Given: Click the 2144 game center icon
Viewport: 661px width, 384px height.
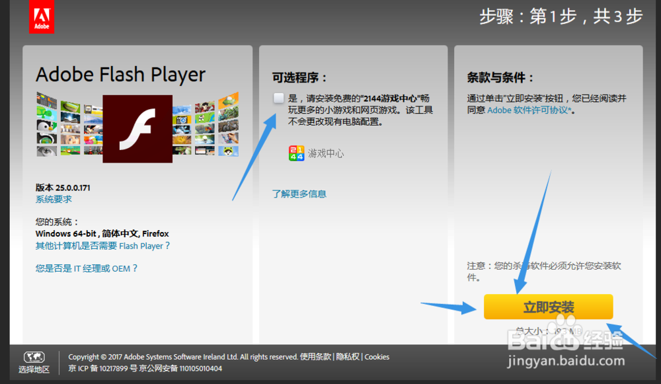Looking at the screenshot, I should pos(296,153).
